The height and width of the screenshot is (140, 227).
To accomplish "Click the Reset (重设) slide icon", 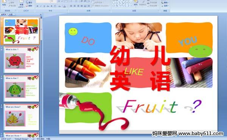I will tap(29, 3).
